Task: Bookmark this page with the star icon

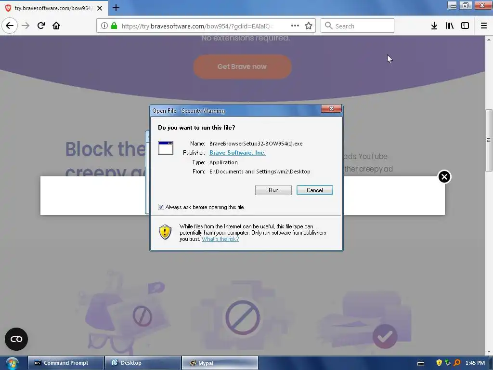Action: click(x=309, y=26)
